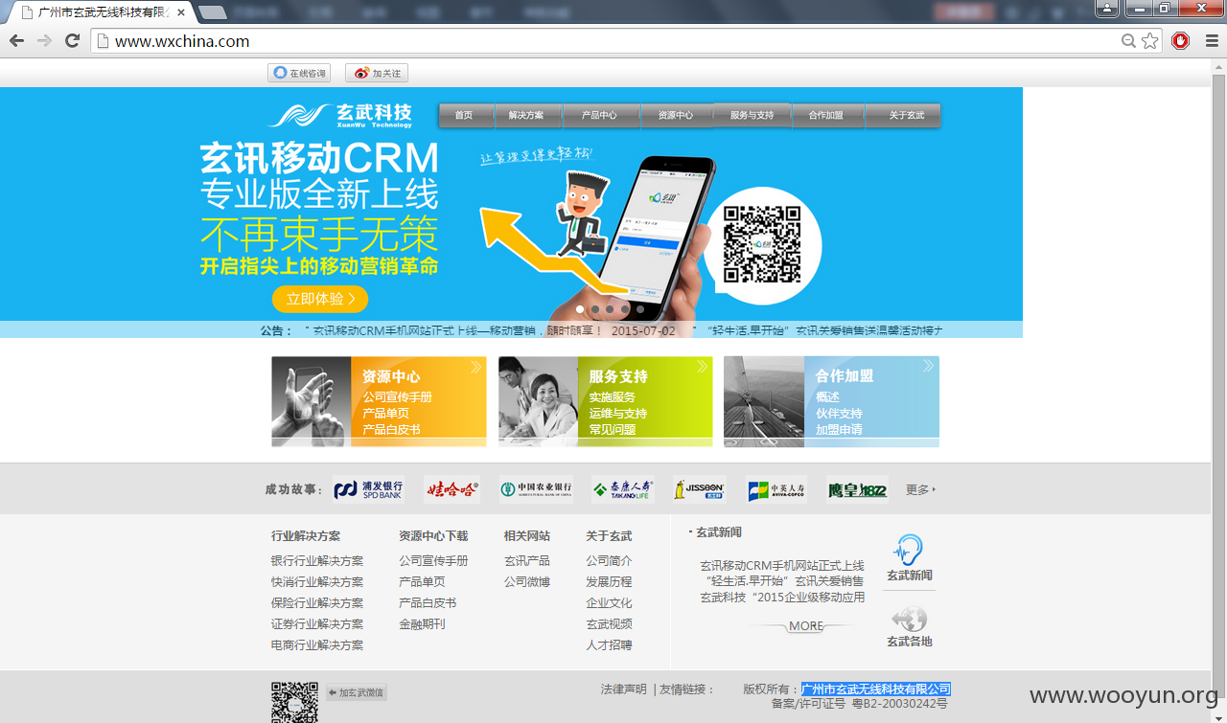This screenshot has height=723, width=1227.
Task: Click the 玄武新闻 ear icon
Action: pos(909,552)
